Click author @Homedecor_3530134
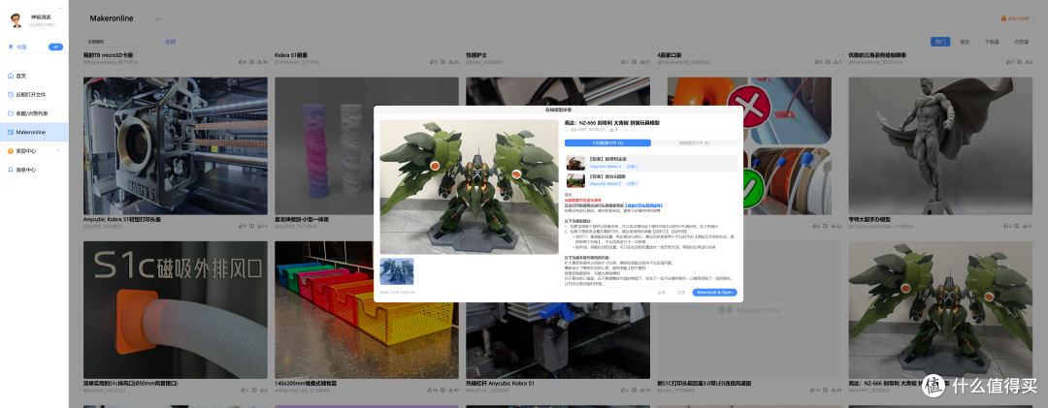1048x408 pixels. click(875, 62)
